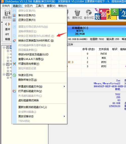Click the second disk icon in tree
This screenshot has width=126, height=144.
8,64
